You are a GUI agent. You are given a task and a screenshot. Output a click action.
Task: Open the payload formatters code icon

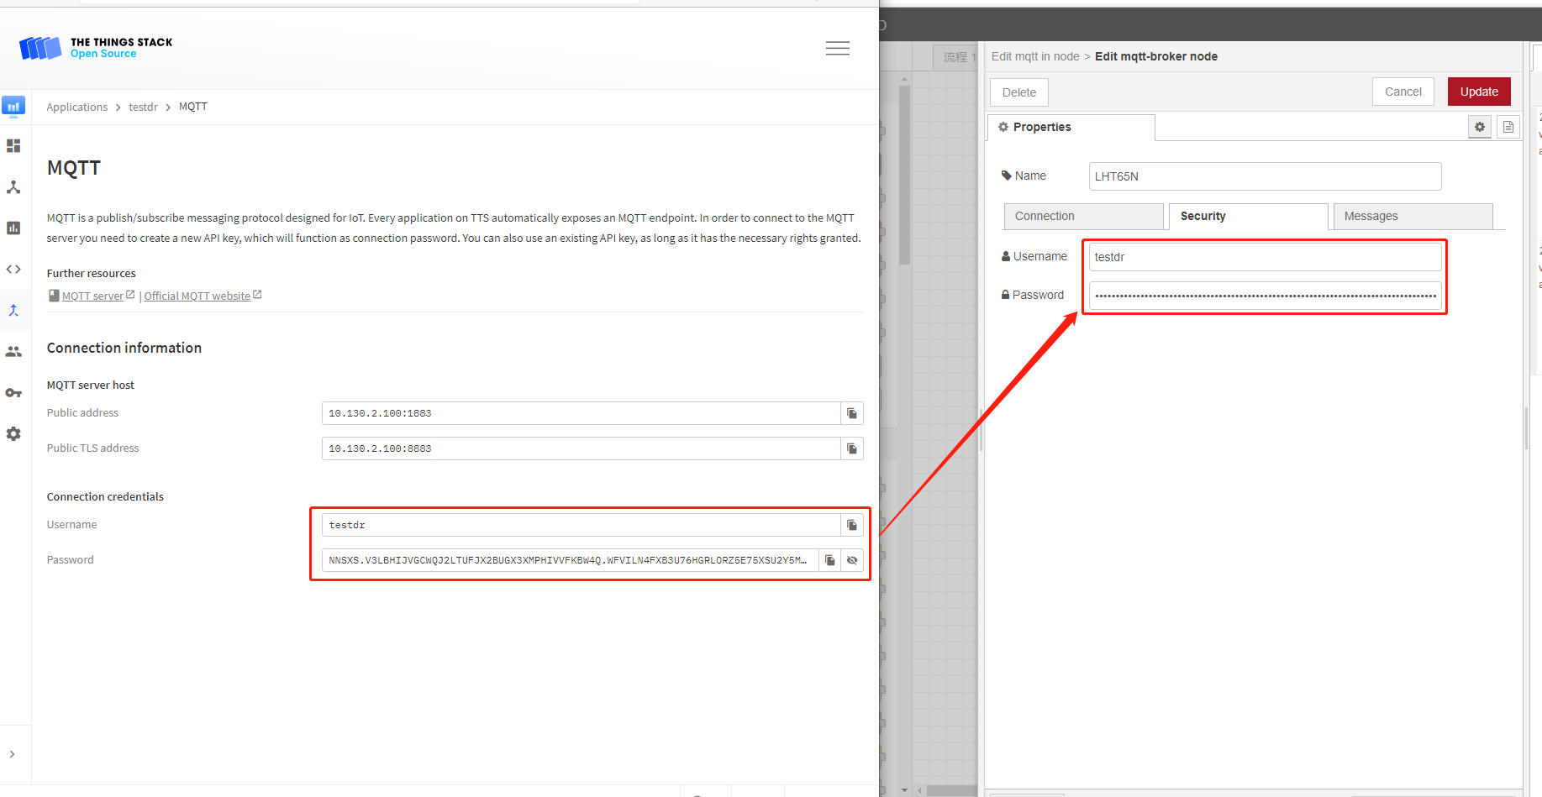pyautogui.click(x=13, y=270)
